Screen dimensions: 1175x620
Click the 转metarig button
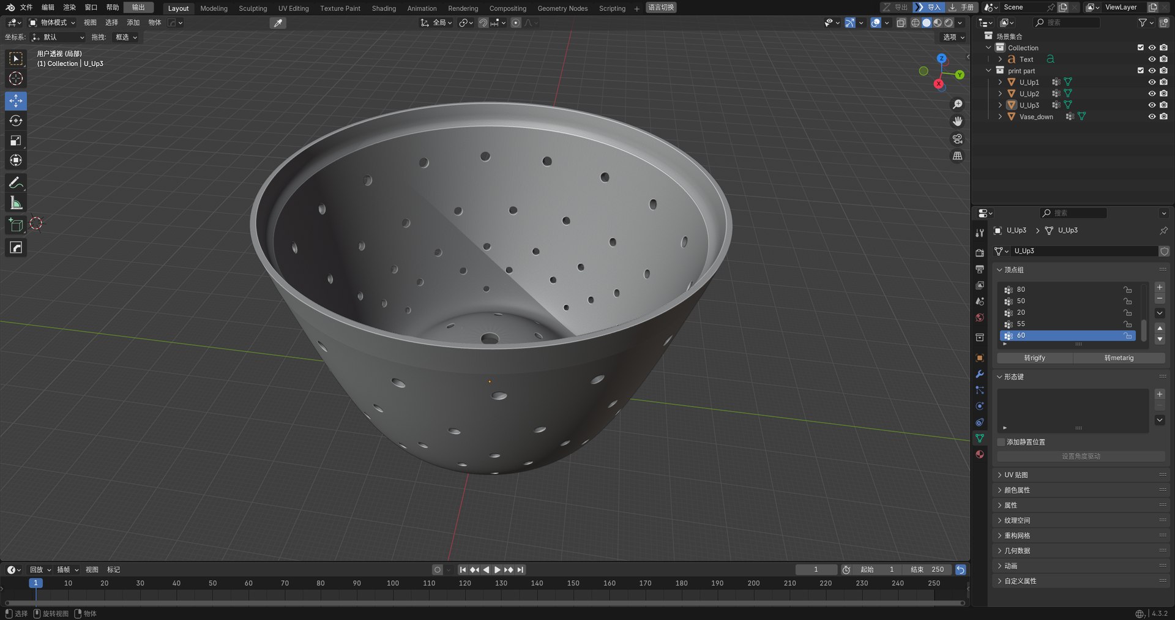[1119, 358]
